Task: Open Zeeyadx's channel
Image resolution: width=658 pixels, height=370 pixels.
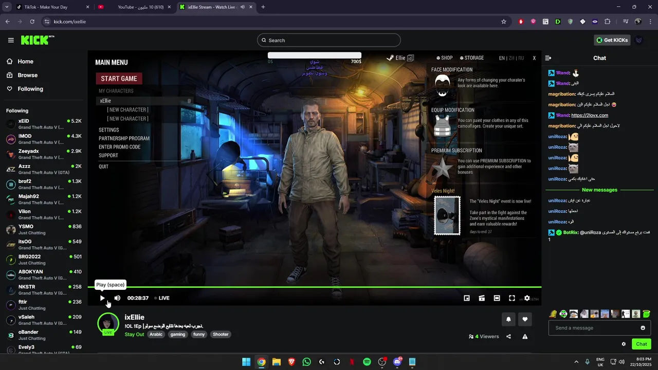Action: click(44, 154)
